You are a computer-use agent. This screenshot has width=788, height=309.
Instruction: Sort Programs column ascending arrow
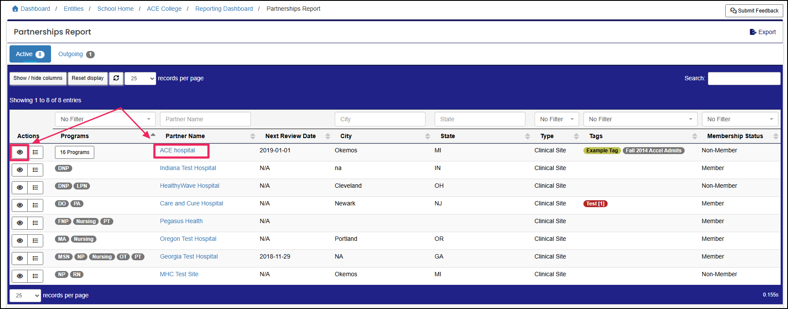point(153,135)
